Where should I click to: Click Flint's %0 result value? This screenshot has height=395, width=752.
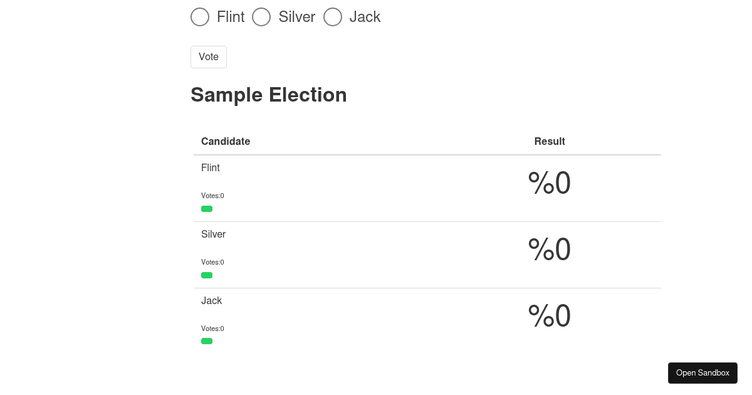[550, 184]
